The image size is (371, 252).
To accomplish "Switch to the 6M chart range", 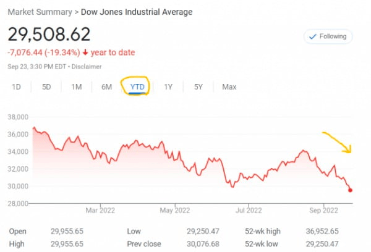I will coord(106,87).
